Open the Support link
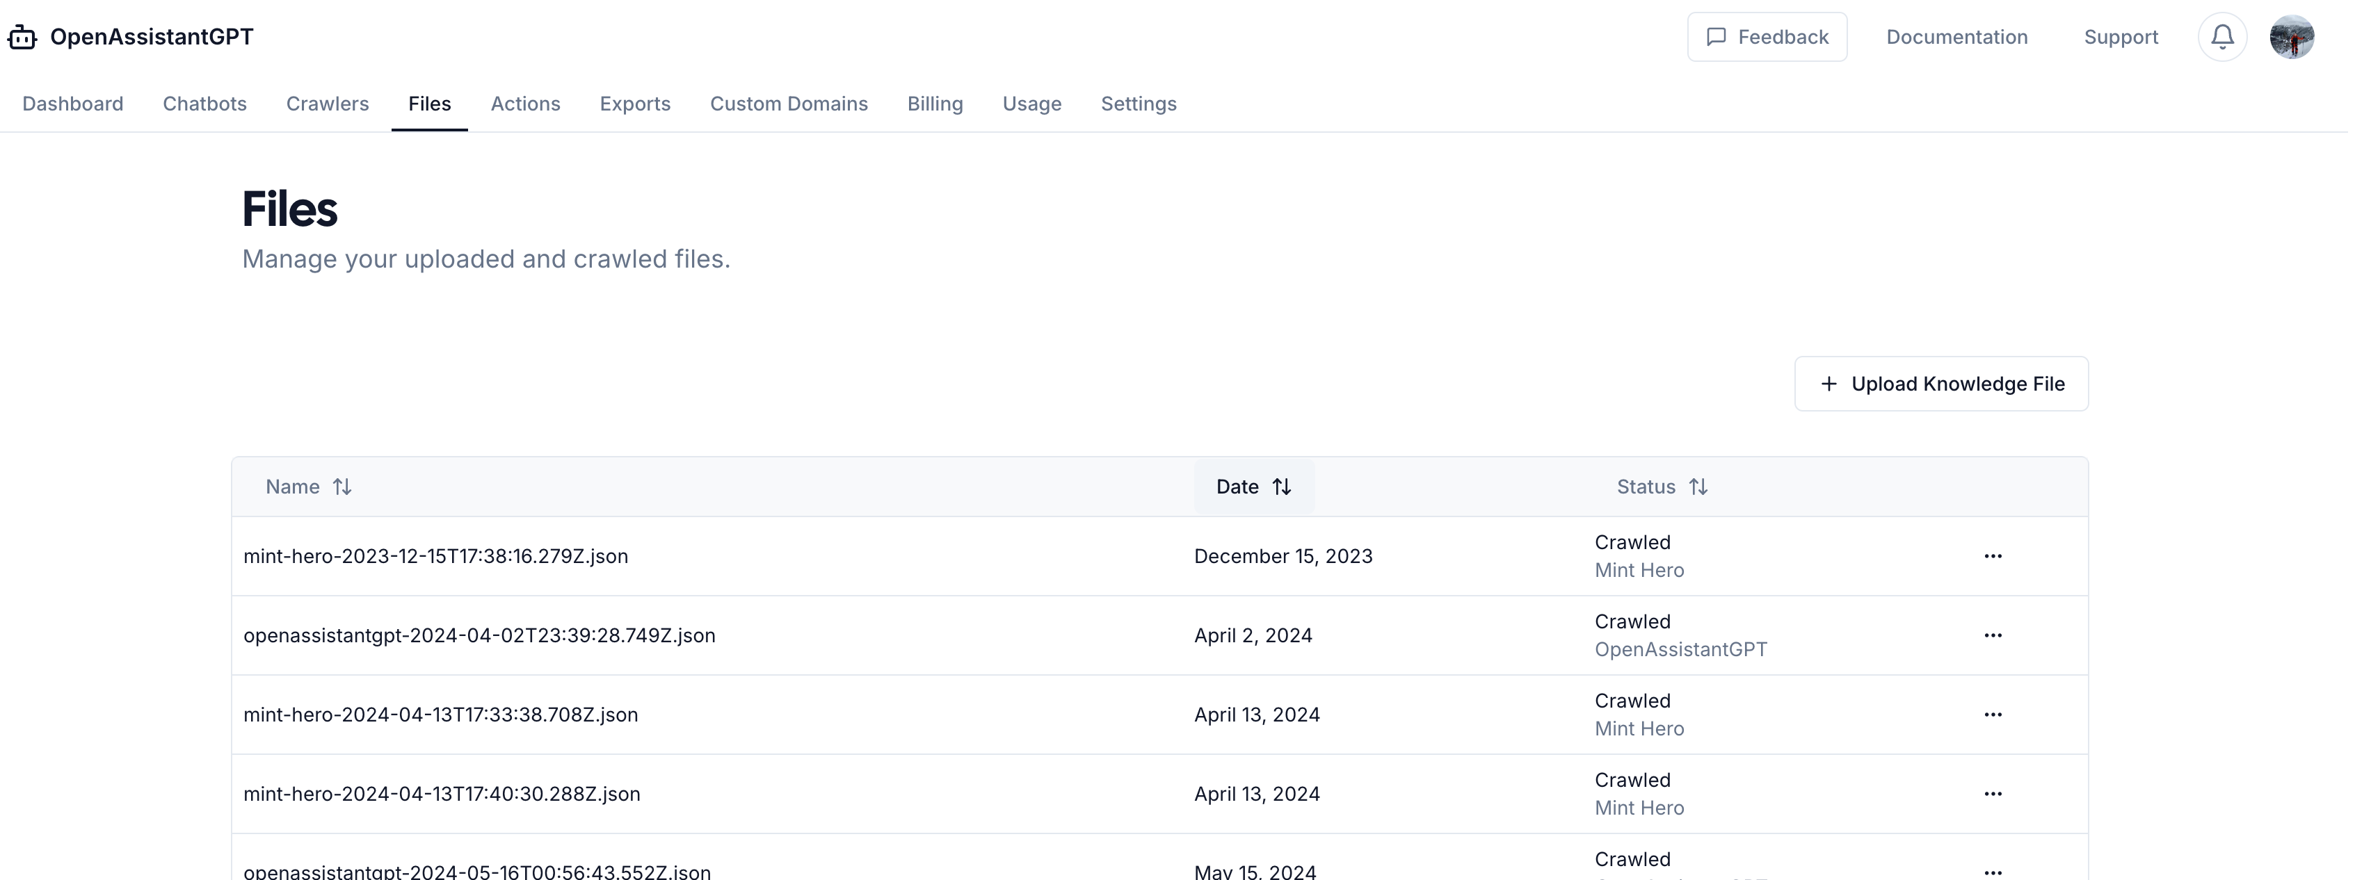This screenshot has width=2355, height=880. pyautogui.click(x=2121, y=37)
